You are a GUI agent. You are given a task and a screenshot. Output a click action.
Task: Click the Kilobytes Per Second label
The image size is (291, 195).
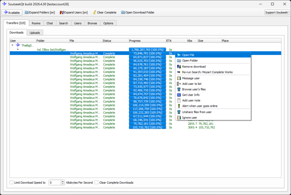point(80,183)
